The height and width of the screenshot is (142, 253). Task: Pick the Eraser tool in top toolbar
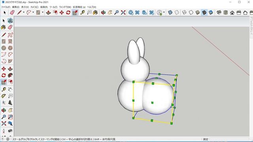click(12, 13)
